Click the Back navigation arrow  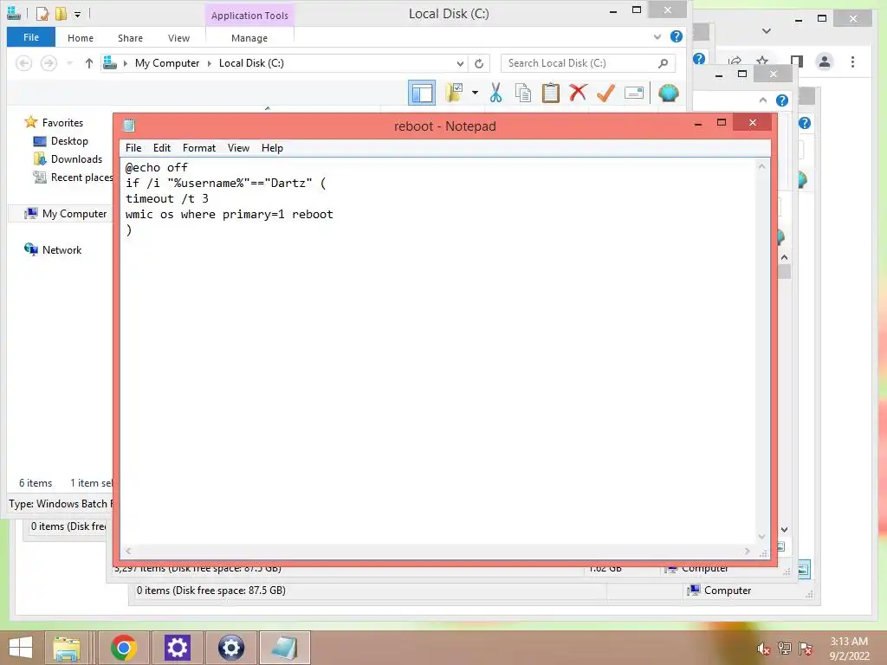(23, 63)
